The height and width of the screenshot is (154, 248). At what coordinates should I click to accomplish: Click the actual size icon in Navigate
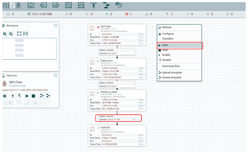25,33
